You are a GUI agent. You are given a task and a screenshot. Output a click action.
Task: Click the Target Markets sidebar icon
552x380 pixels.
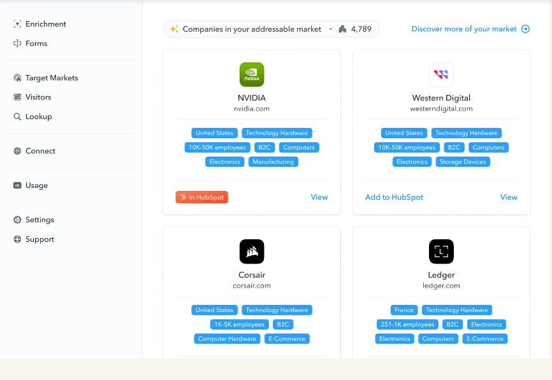(17, 78)
